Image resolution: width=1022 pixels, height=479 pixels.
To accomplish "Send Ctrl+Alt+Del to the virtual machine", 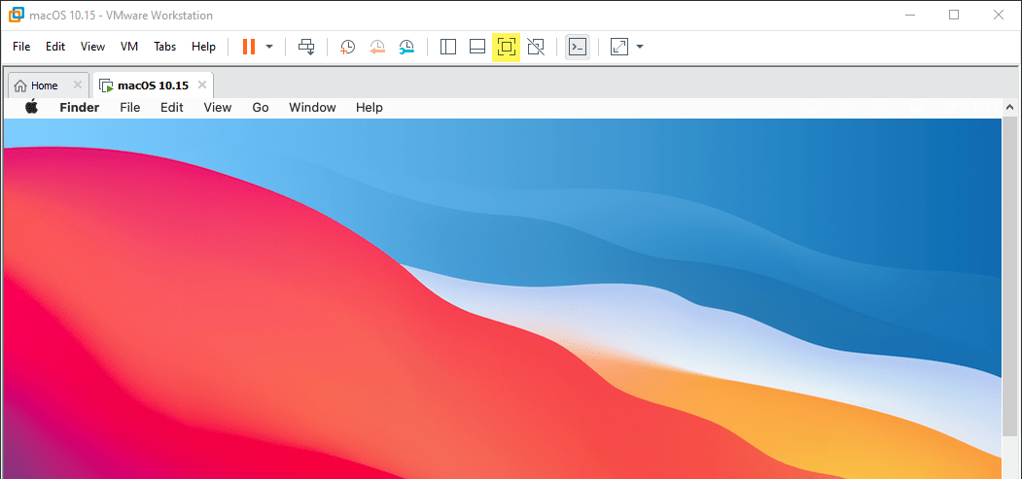I will [306, 47].
